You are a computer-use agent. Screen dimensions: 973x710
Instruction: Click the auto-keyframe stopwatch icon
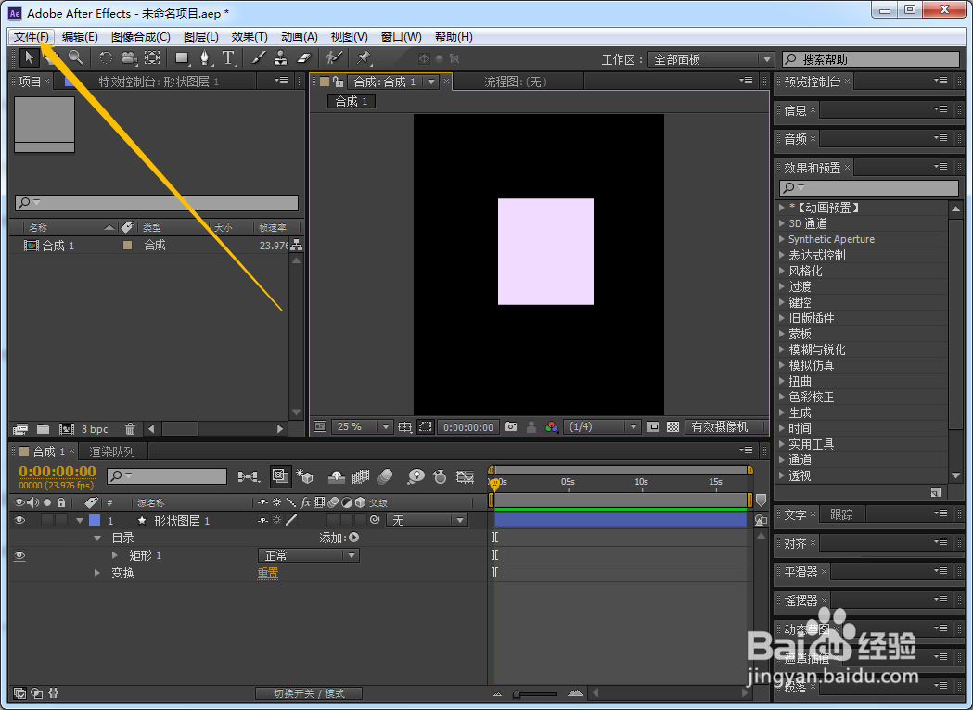point(440,476)
